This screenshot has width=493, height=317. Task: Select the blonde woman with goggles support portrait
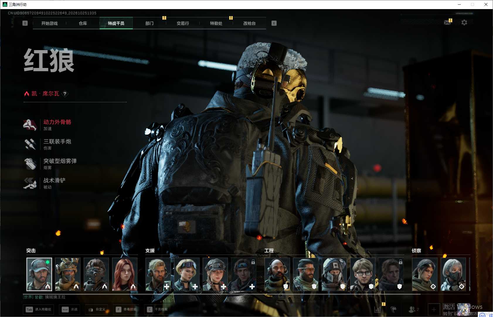click(x=187, y=274)
